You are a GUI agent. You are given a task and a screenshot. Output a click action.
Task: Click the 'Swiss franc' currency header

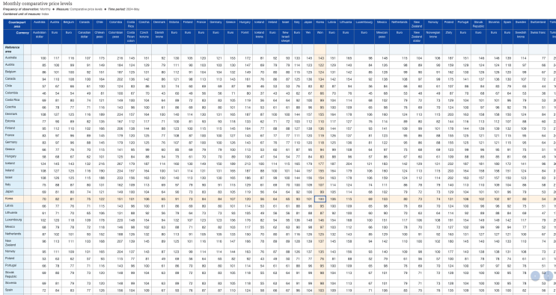(x=538, y=37)
